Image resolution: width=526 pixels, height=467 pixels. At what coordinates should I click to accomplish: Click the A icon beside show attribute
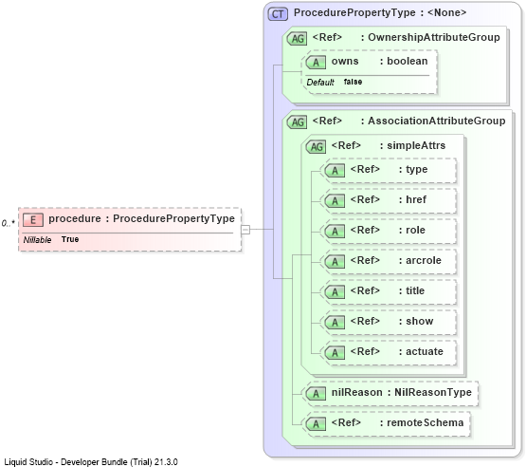tap(335, 322)
